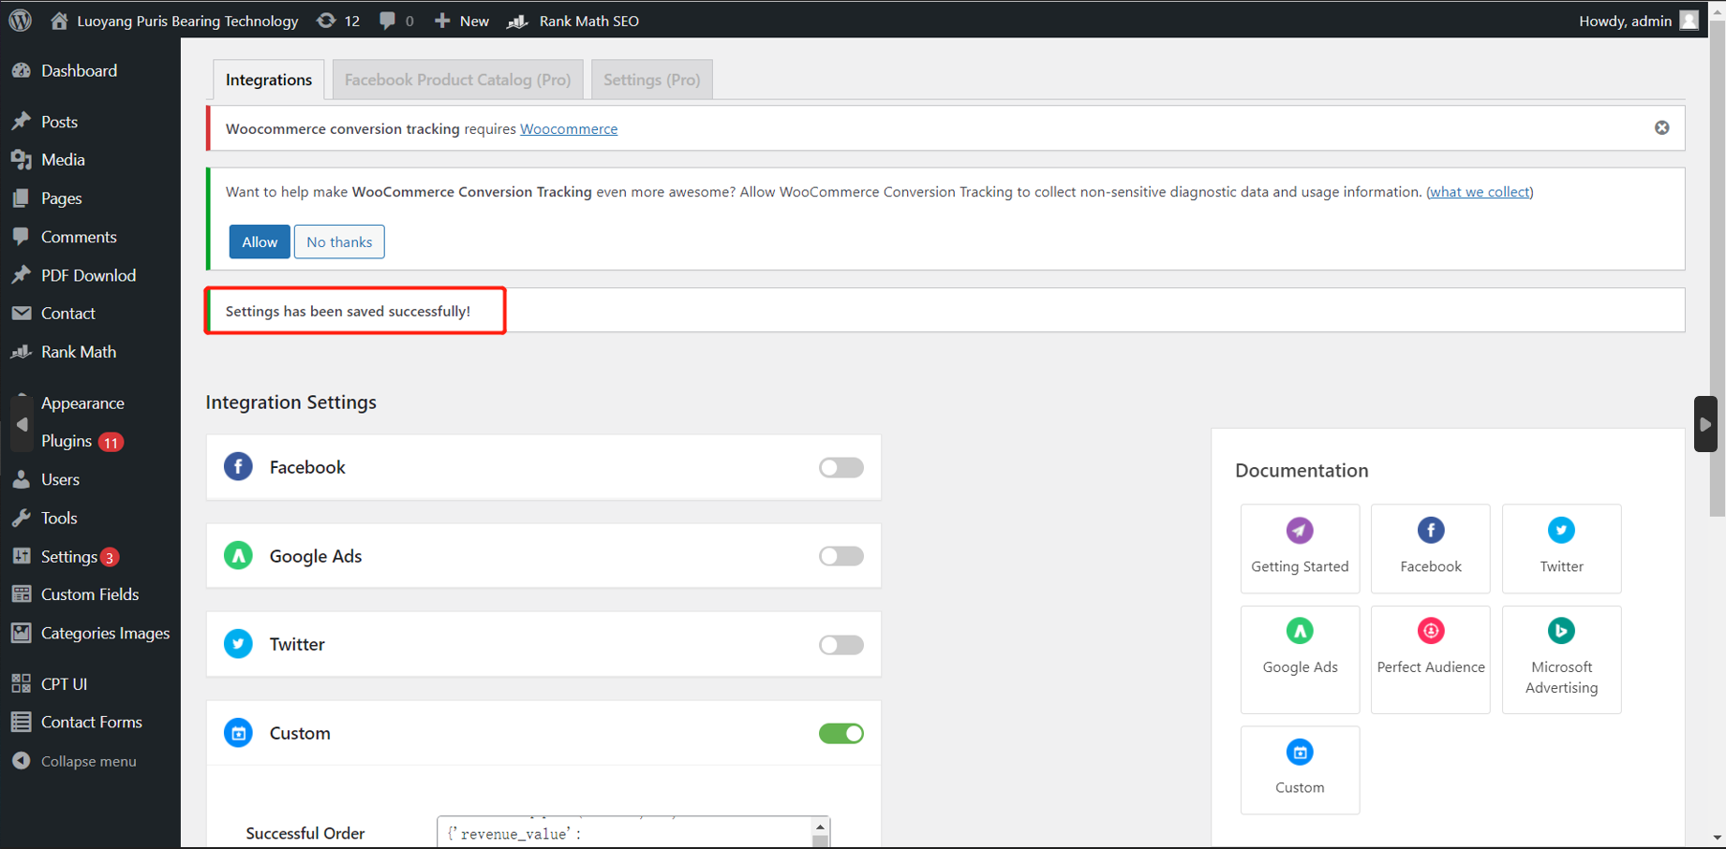Open Rank Math SEO admin bar menu
1726x849 pixels.
click(x=573, y=21)
